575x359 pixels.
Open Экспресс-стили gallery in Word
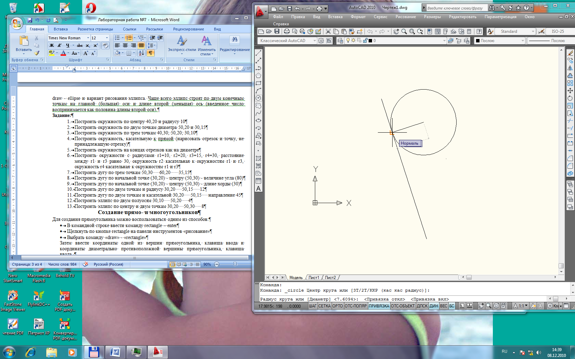pos(182,45)
